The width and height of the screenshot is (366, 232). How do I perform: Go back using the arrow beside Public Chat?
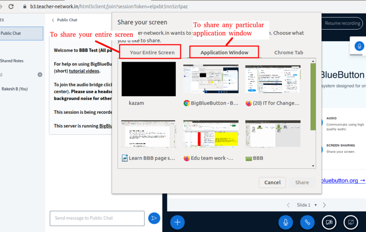53,20
